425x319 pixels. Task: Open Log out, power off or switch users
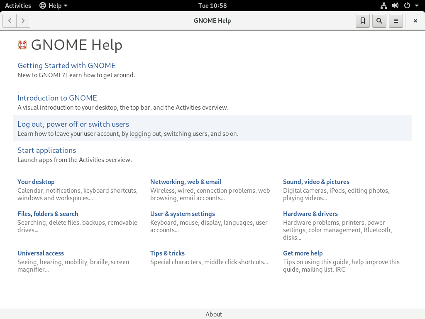pyautogui.click(x=73, y=124)
